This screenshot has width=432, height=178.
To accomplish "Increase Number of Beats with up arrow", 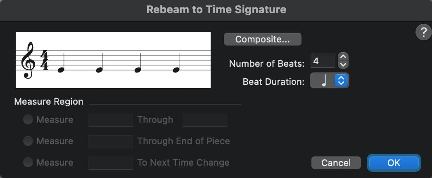I will pyautogui.click(x=343, y=57).
